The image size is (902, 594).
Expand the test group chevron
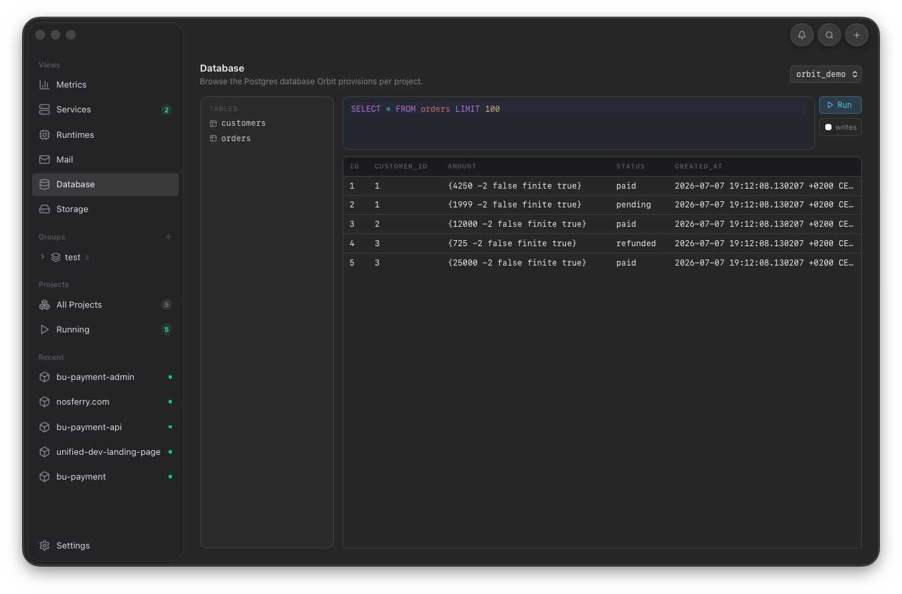43,257
